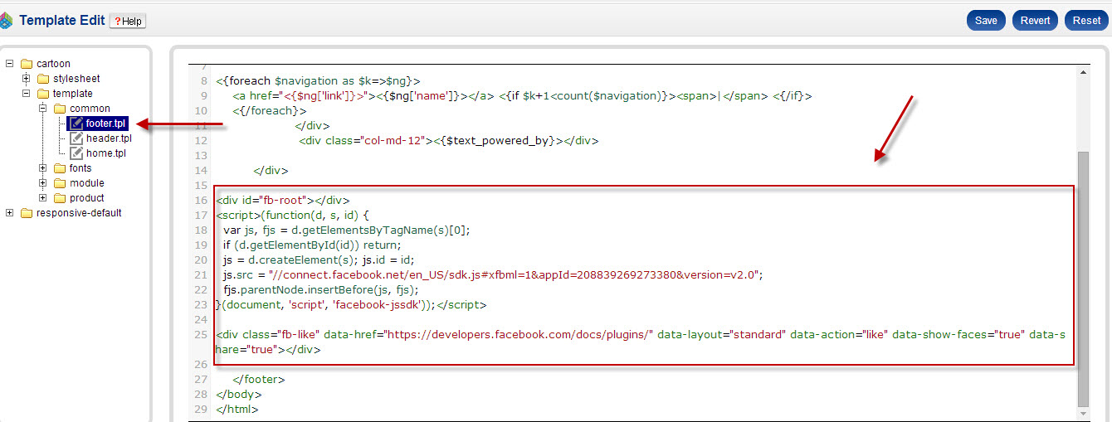Select the responsive-default theme label
Viewport: 1112px width, 422px height.
tap(79, 213)
